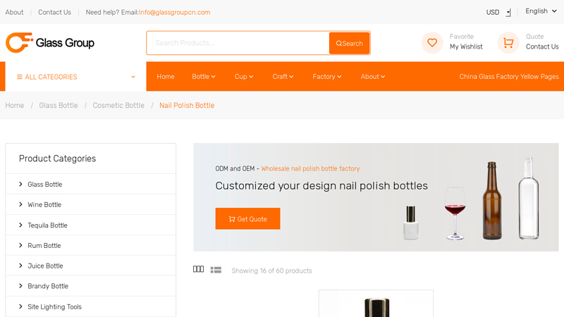Select Tequila Bottle category text

pos(47,225)
